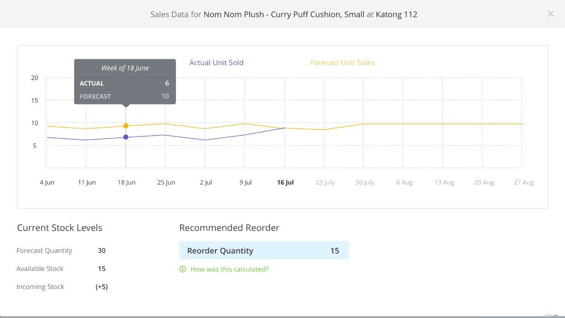
Task: Expand the Current Stock Levels section
Action: (x=59, y=228)
